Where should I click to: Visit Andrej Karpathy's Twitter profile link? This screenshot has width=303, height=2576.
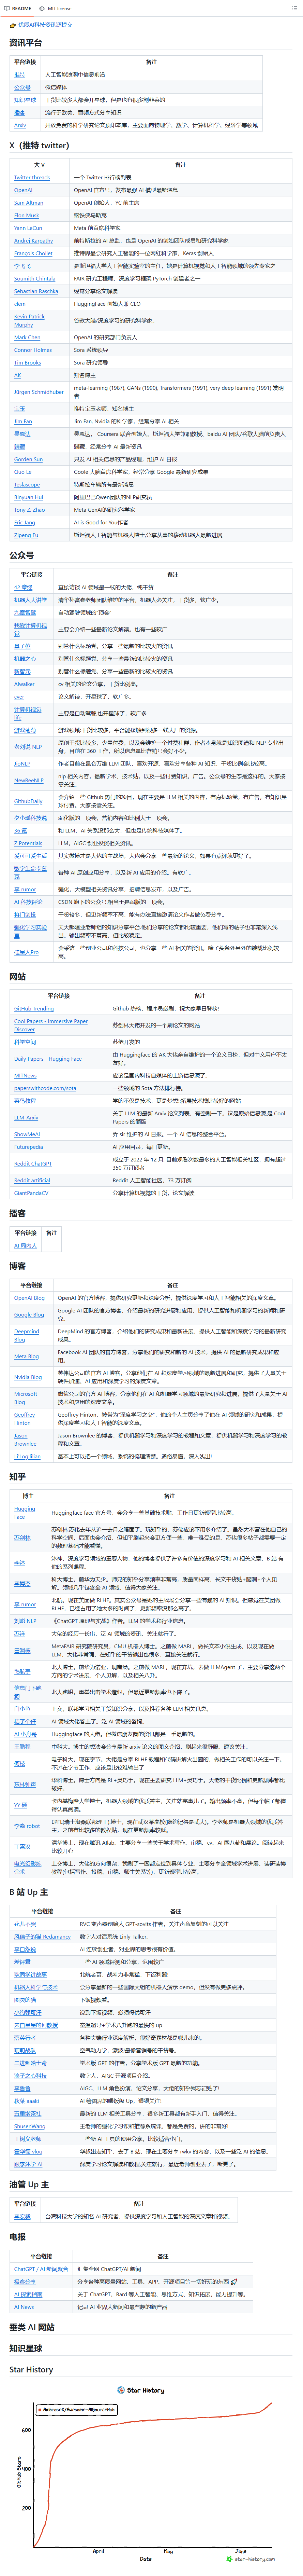pyautogui.click(x=33, y=240)
